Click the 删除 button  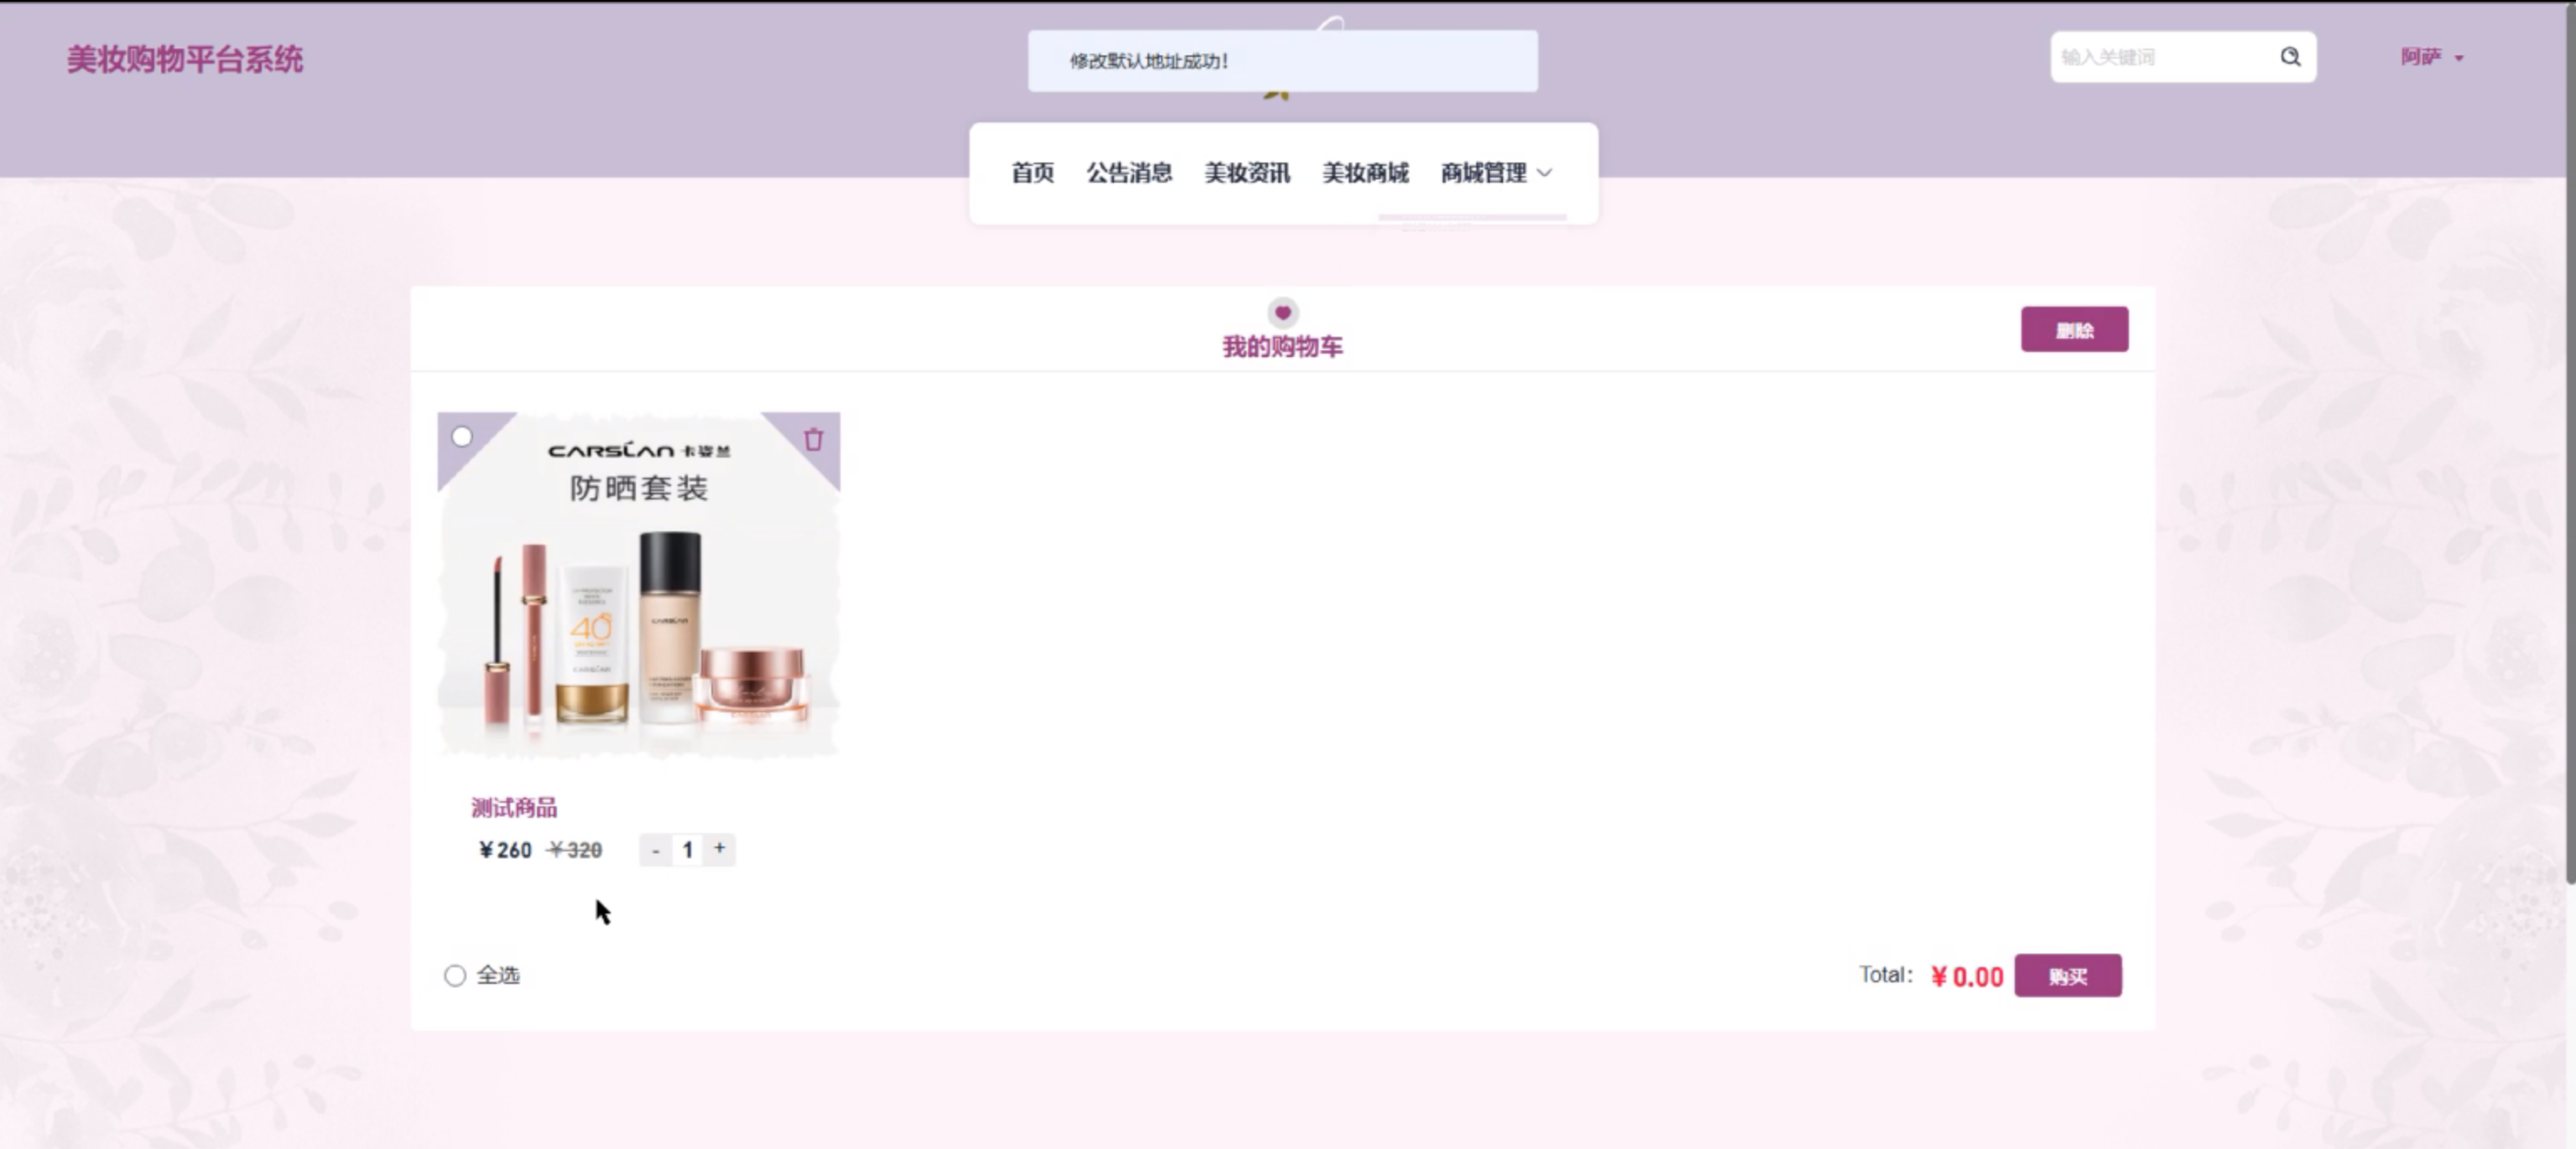(x=2074, y=329)
